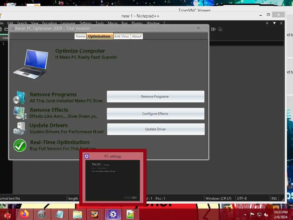Click Notepad++ save recorded macro icon
This screenshot has height=220, width=293.
(x=220, y=29)
